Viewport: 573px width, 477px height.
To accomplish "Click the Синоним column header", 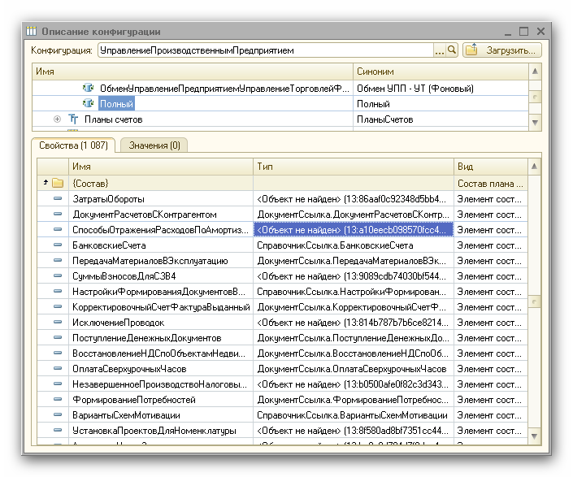I will point(441,72).
